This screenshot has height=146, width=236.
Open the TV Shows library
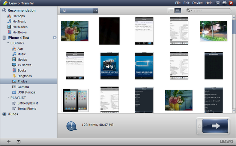[x=24, y=65]
